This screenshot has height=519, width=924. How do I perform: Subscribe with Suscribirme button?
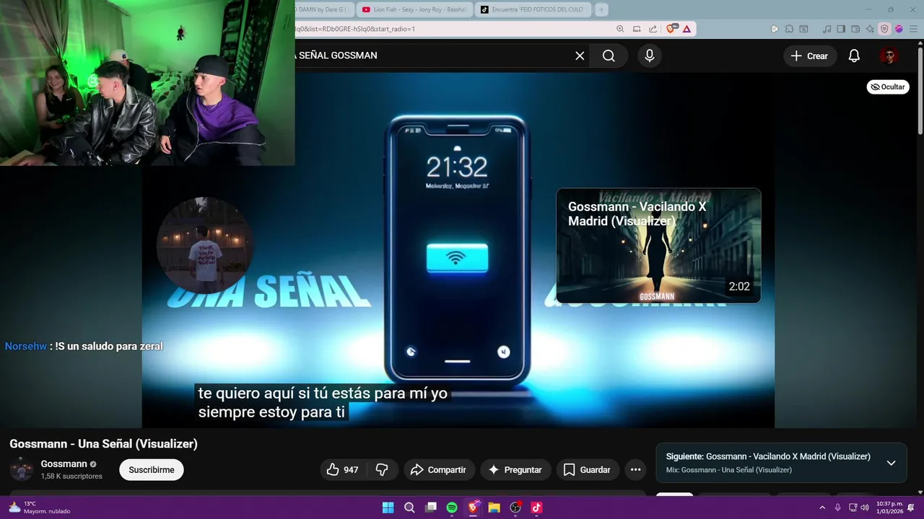point(152,469)
